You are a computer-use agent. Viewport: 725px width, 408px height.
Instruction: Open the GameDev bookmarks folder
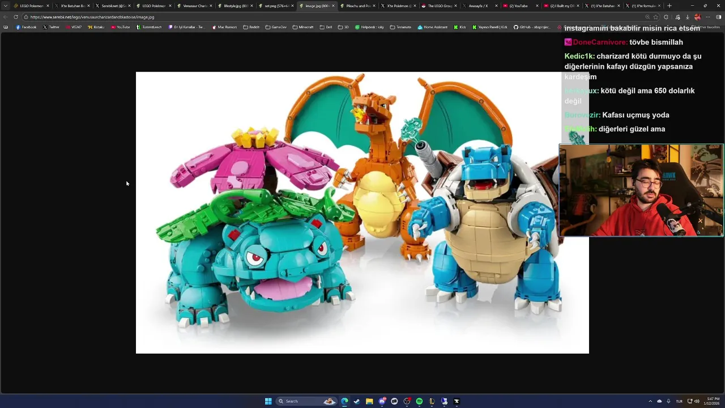coord(276,27)
